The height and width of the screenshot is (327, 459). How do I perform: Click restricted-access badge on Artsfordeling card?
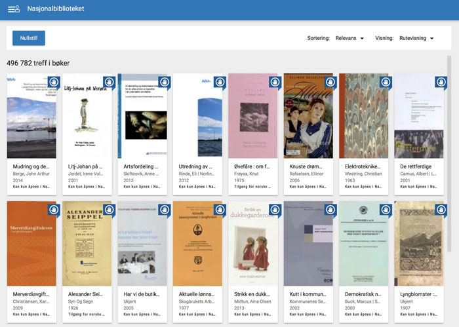tap(165, 83)
